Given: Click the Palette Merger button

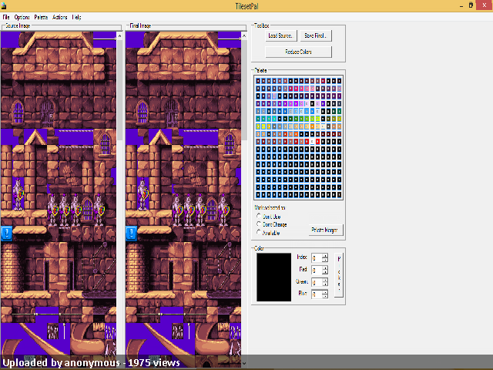Looking at the screenshot, I should (x=325, y=230).
